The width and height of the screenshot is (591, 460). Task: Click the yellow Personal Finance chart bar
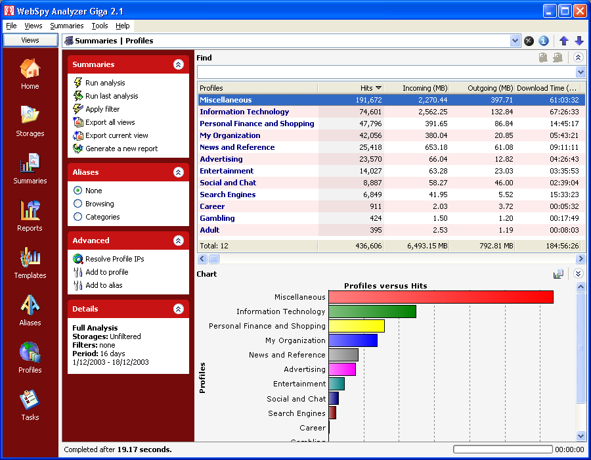pyautogui.click(x=357, y=326)
